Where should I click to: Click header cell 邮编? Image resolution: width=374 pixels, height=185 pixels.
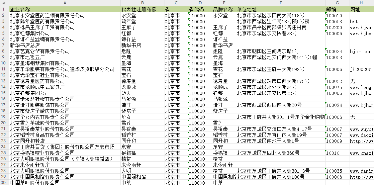[337, 9]
